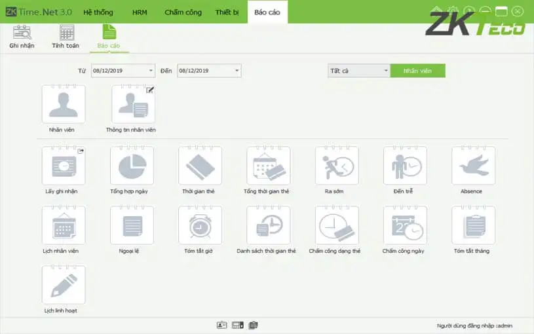Open the Tất cả dropdown

[358, 71]
